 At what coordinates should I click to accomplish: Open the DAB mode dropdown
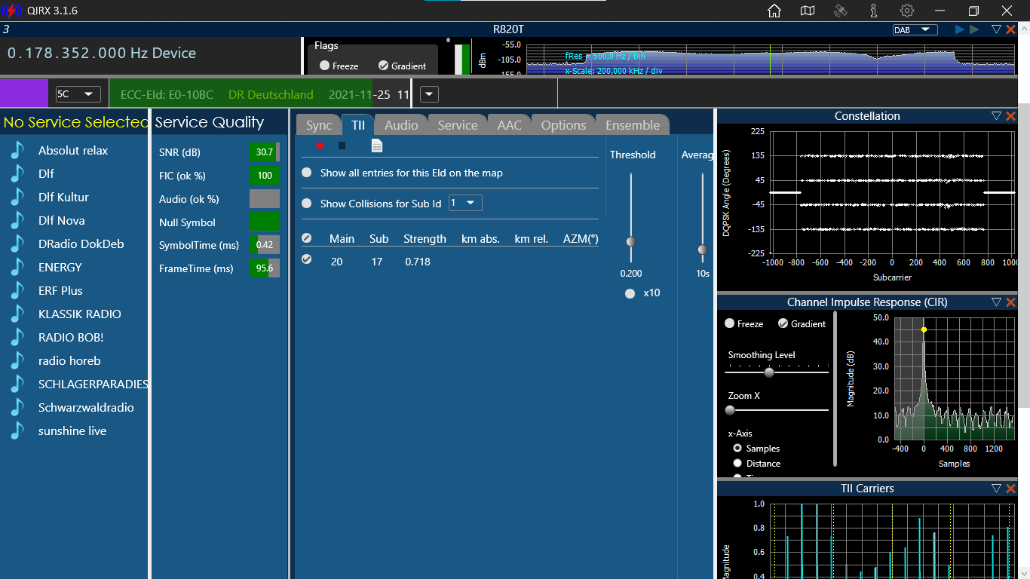coord(915,29)
